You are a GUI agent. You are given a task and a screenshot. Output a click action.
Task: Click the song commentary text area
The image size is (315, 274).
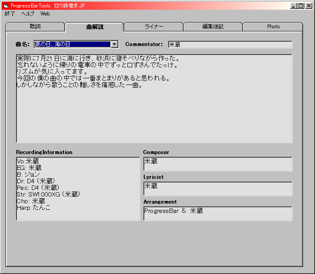click(x=154, y=98)
